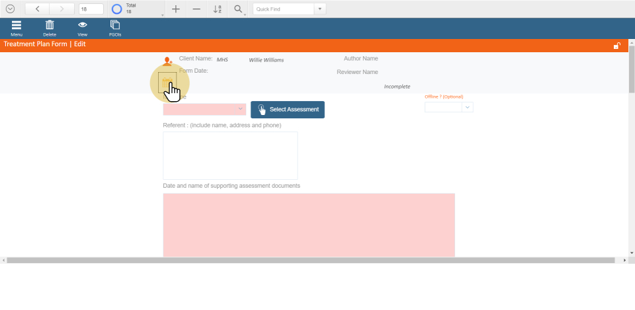
Task: Click the horizontal scrollbar at bottom
Action: [x=314, y=260]
